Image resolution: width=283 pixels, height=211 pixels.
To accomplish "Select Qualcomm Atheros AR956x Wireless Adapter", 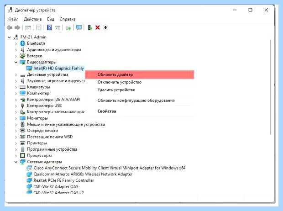I will (83, 174).
